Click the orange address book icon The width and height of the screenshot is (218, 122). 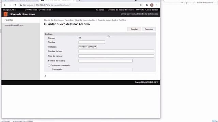pos(5,14)
